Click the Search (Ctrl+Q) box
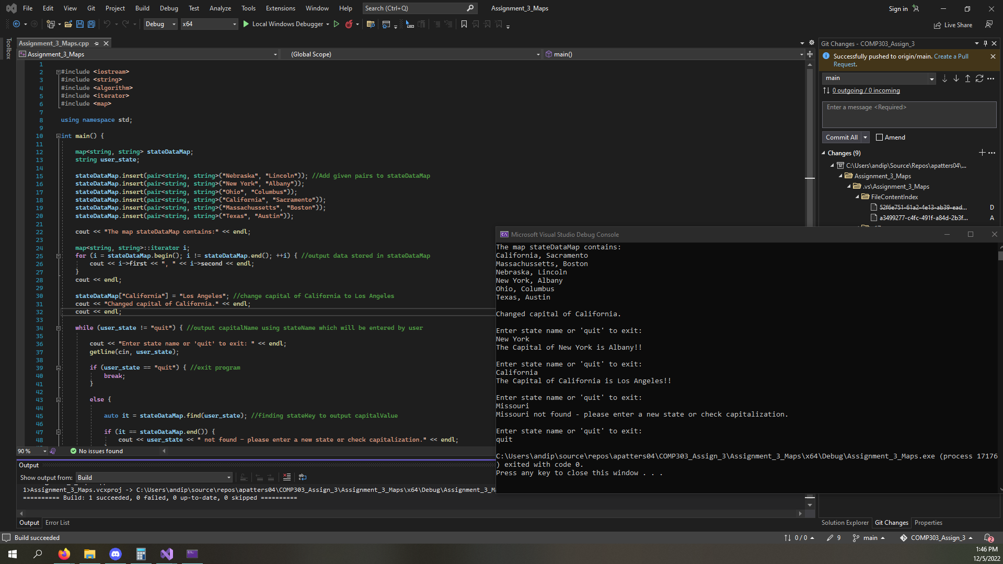The height and width of the screenshot is (564, 1003). (x=419, y=8)
